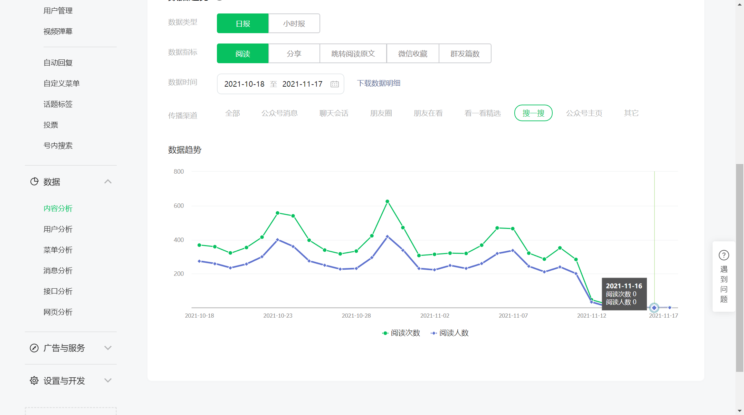
Task: Click the 2021-11-16 highlighted data point
Action: coord(654,308)
